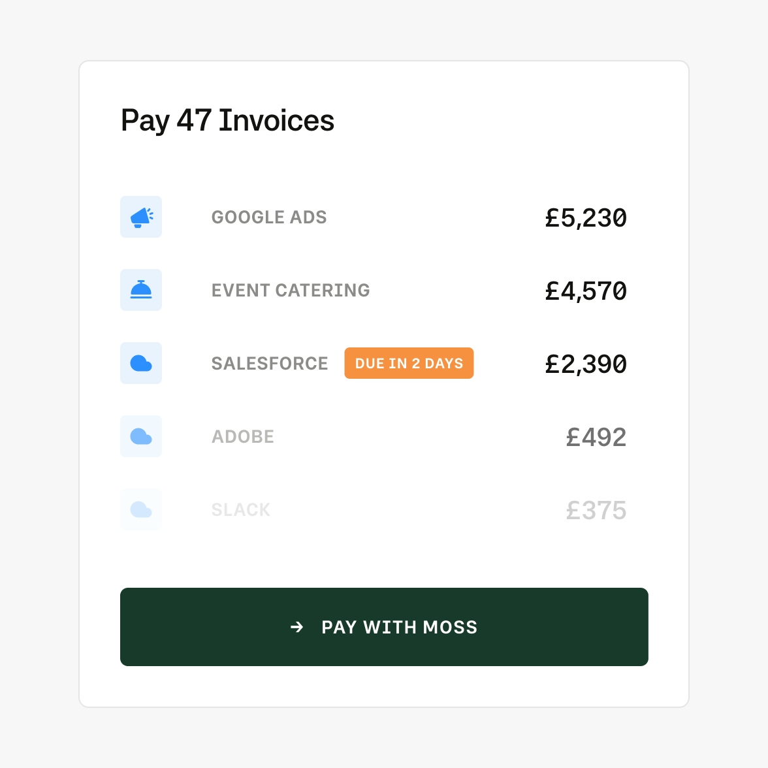Click the megaphone icon for Google Ads
Viewport: 768px width, 768px height.
tap(141, 217)
